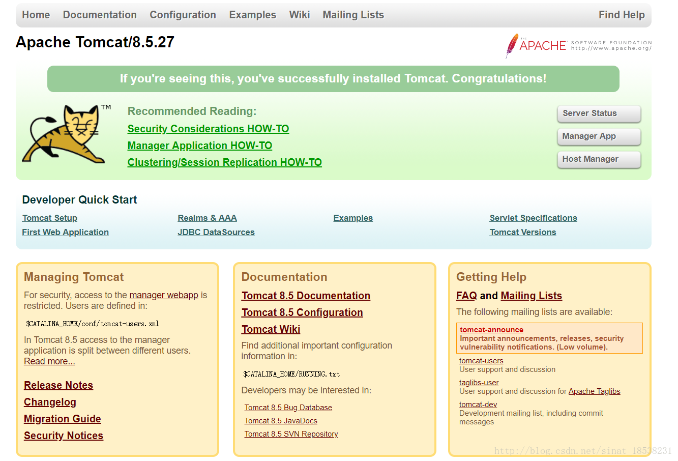This screenshot has width=678, height=461.
Task: Open the Manager App button
Action: click(x=599, y=136)
